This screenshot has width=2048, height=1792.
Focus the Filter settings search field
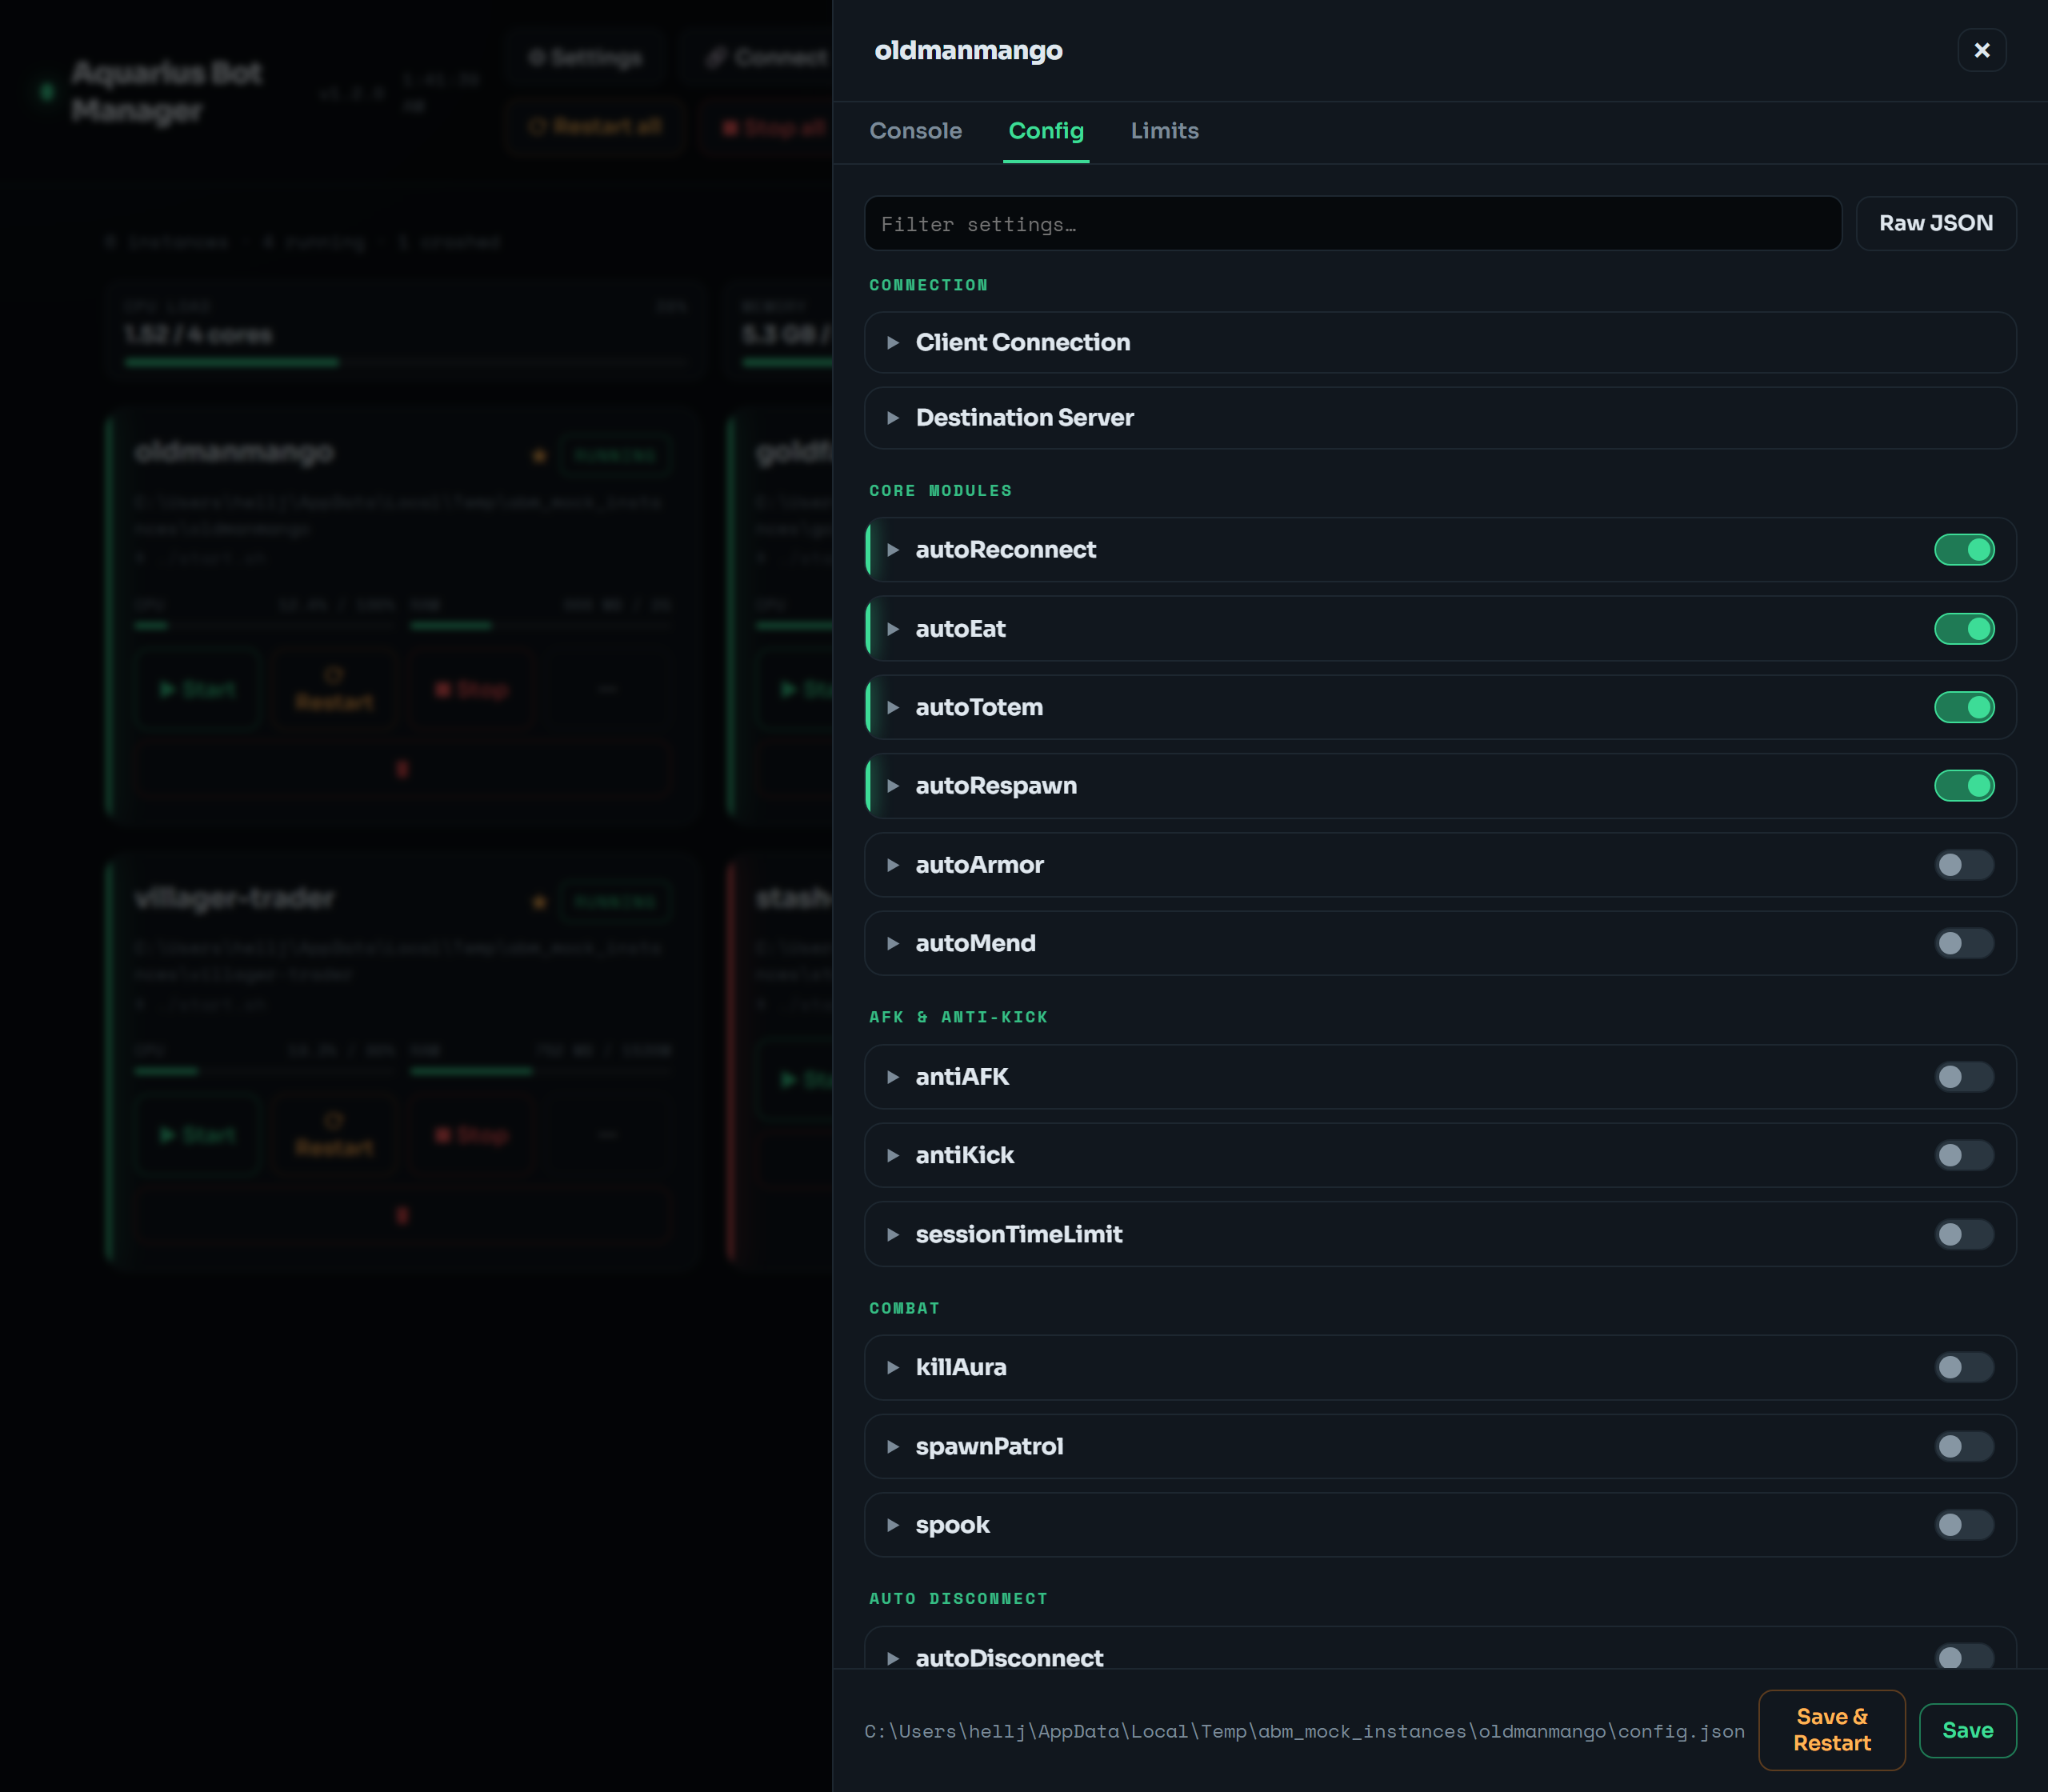tap(1352, 224)
